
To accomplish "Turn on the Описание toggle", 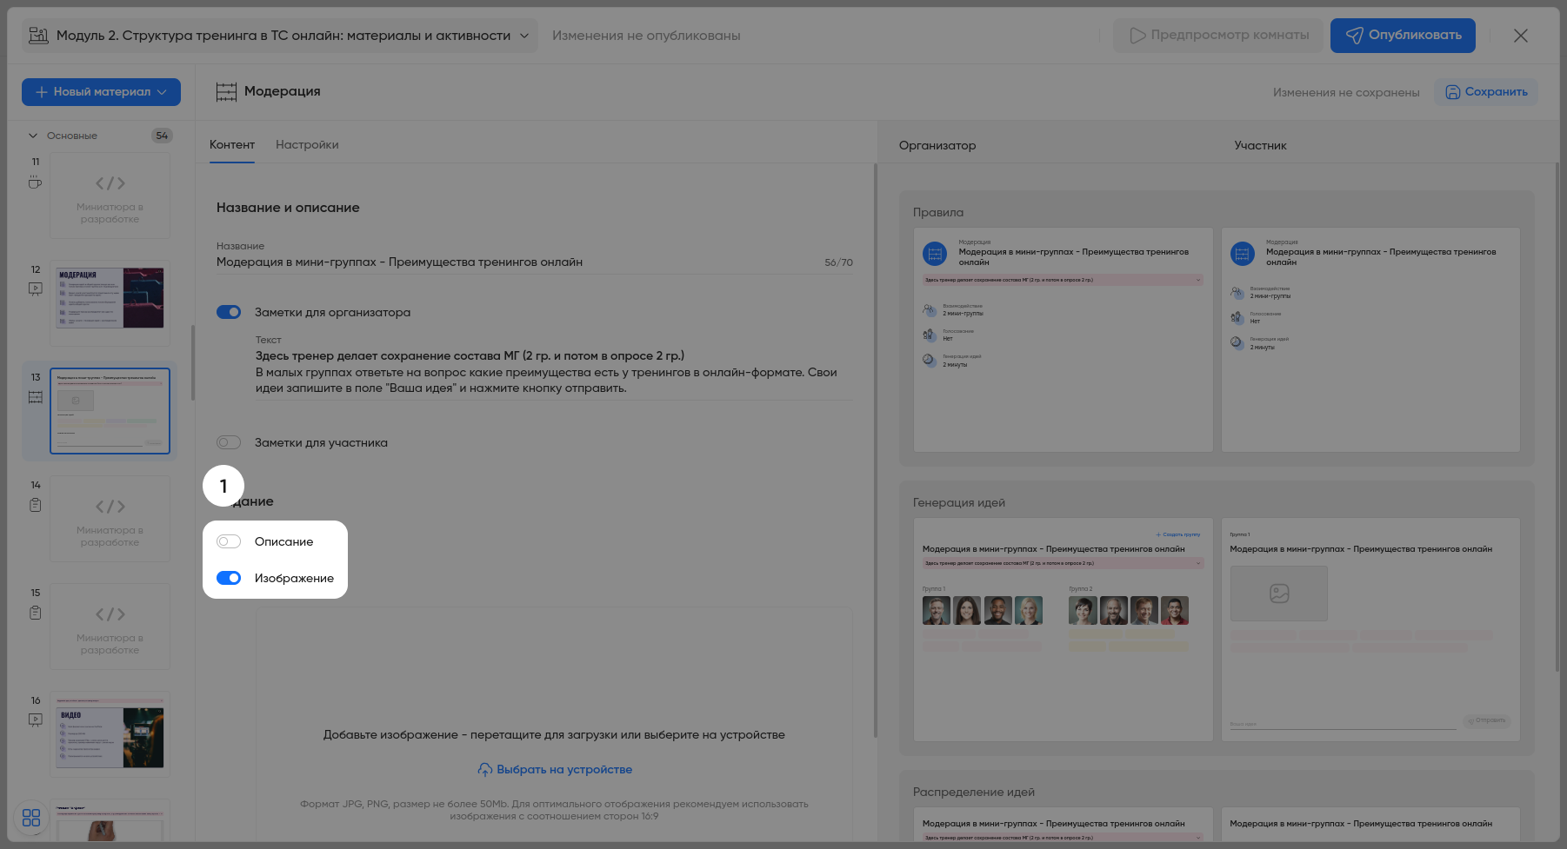I will tap(229, 541).
